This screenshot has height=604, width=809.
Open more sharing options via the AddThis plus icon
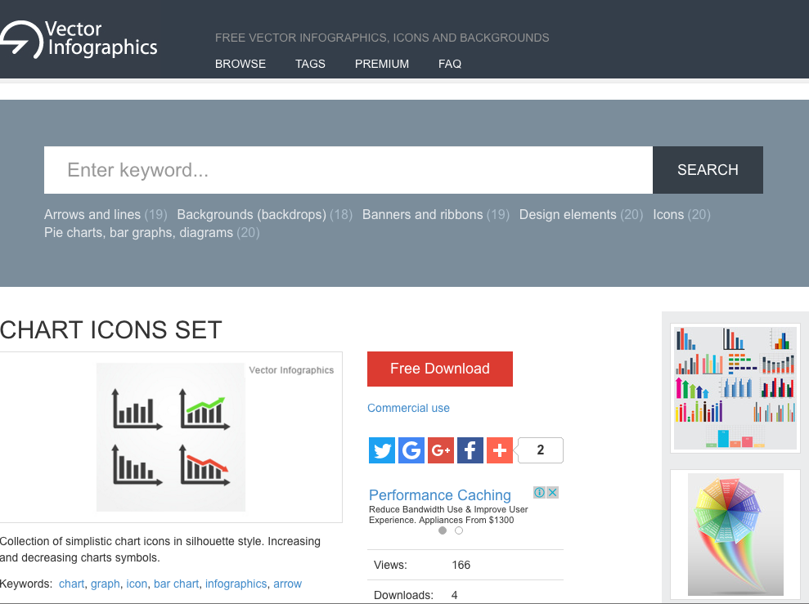(500, 450)
